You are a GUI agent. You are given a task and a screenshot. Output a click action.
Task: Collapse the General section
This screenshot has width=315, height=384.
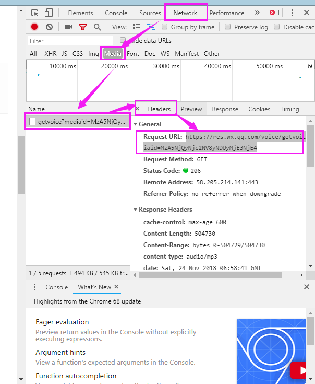136,124
